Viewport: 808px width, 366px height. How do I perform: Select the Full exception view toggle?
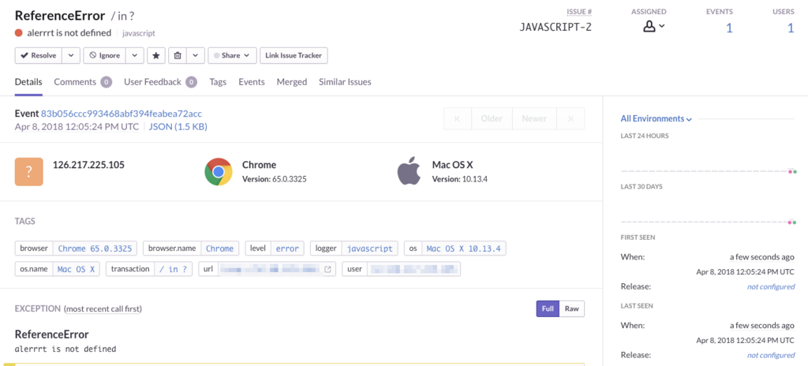548,308
